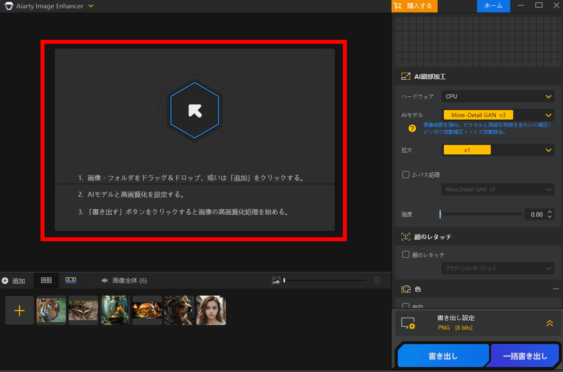
Task: Click the shopping cart purchase icon
Action: click(x=398, y=6)
